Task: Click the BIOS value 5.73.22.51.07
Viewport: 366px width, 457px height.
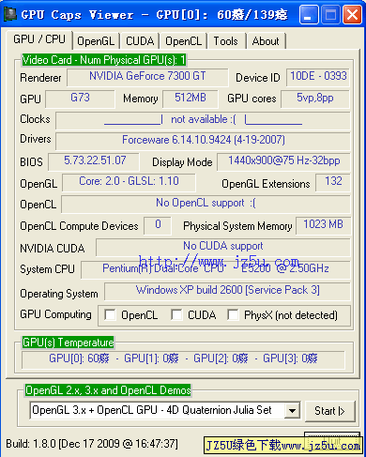Action: (94, 161)
